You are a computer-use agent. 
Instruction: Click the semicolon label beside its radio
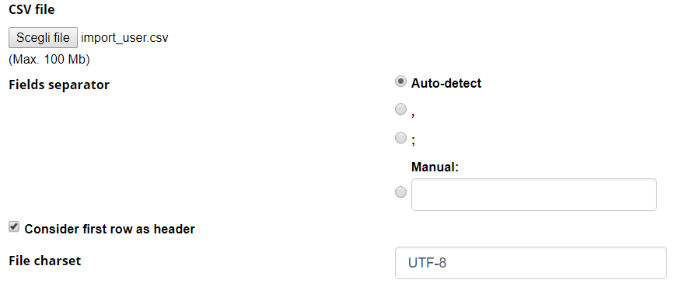tap(413, 141)
